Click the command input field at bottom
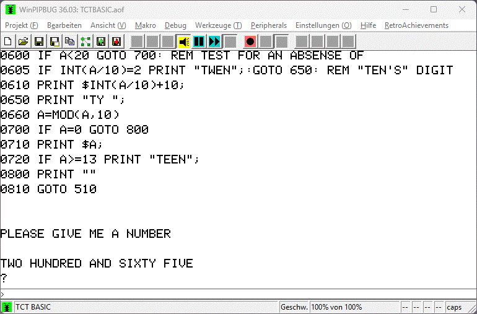Screen dimensions: 477x314 pos(239,294)
